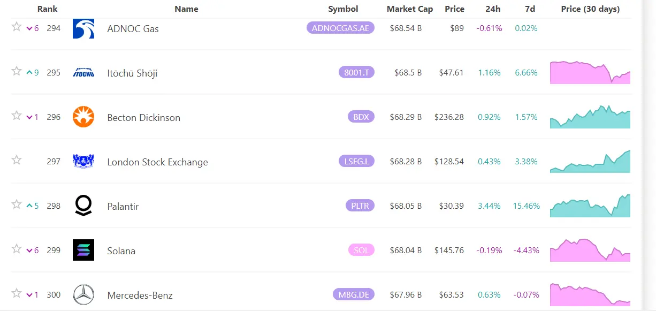Click the SOL symbol badge
Screen dimensions: 656x311
coord(361,249)
